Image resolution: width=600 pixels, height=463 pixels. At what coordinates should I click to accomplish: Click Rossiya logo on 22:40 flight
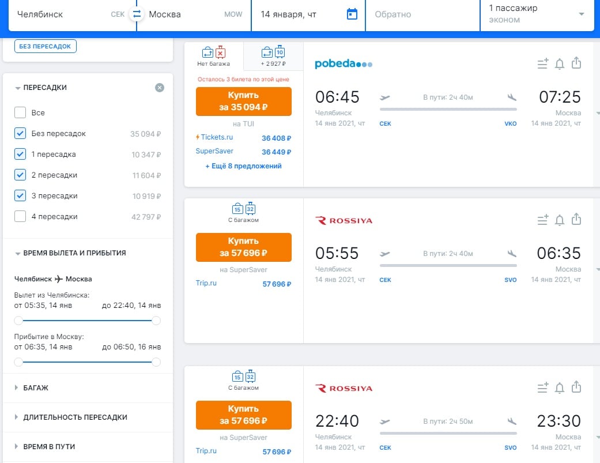click(x=344, y=389)
